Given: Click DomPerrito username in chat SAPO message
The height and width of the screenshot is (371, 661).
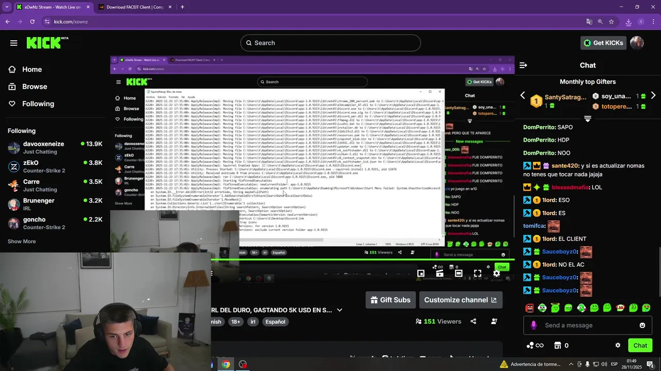Looking at the screenshot, I should click(539, 127).
